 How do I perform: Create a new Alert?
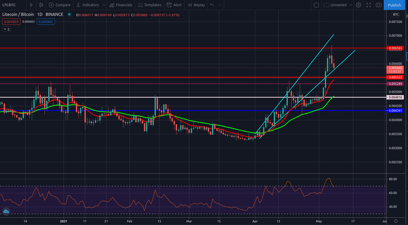[174, 5]
